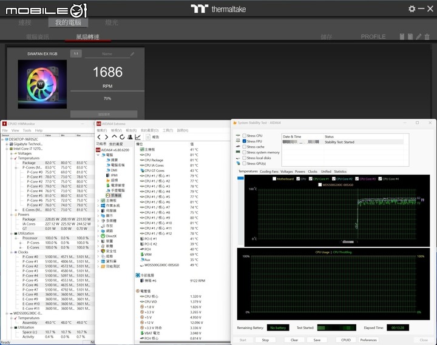Enable Stress GPU(s) checkbox
Viewport: 437px width, 345px height.
[x=244, y=164]
